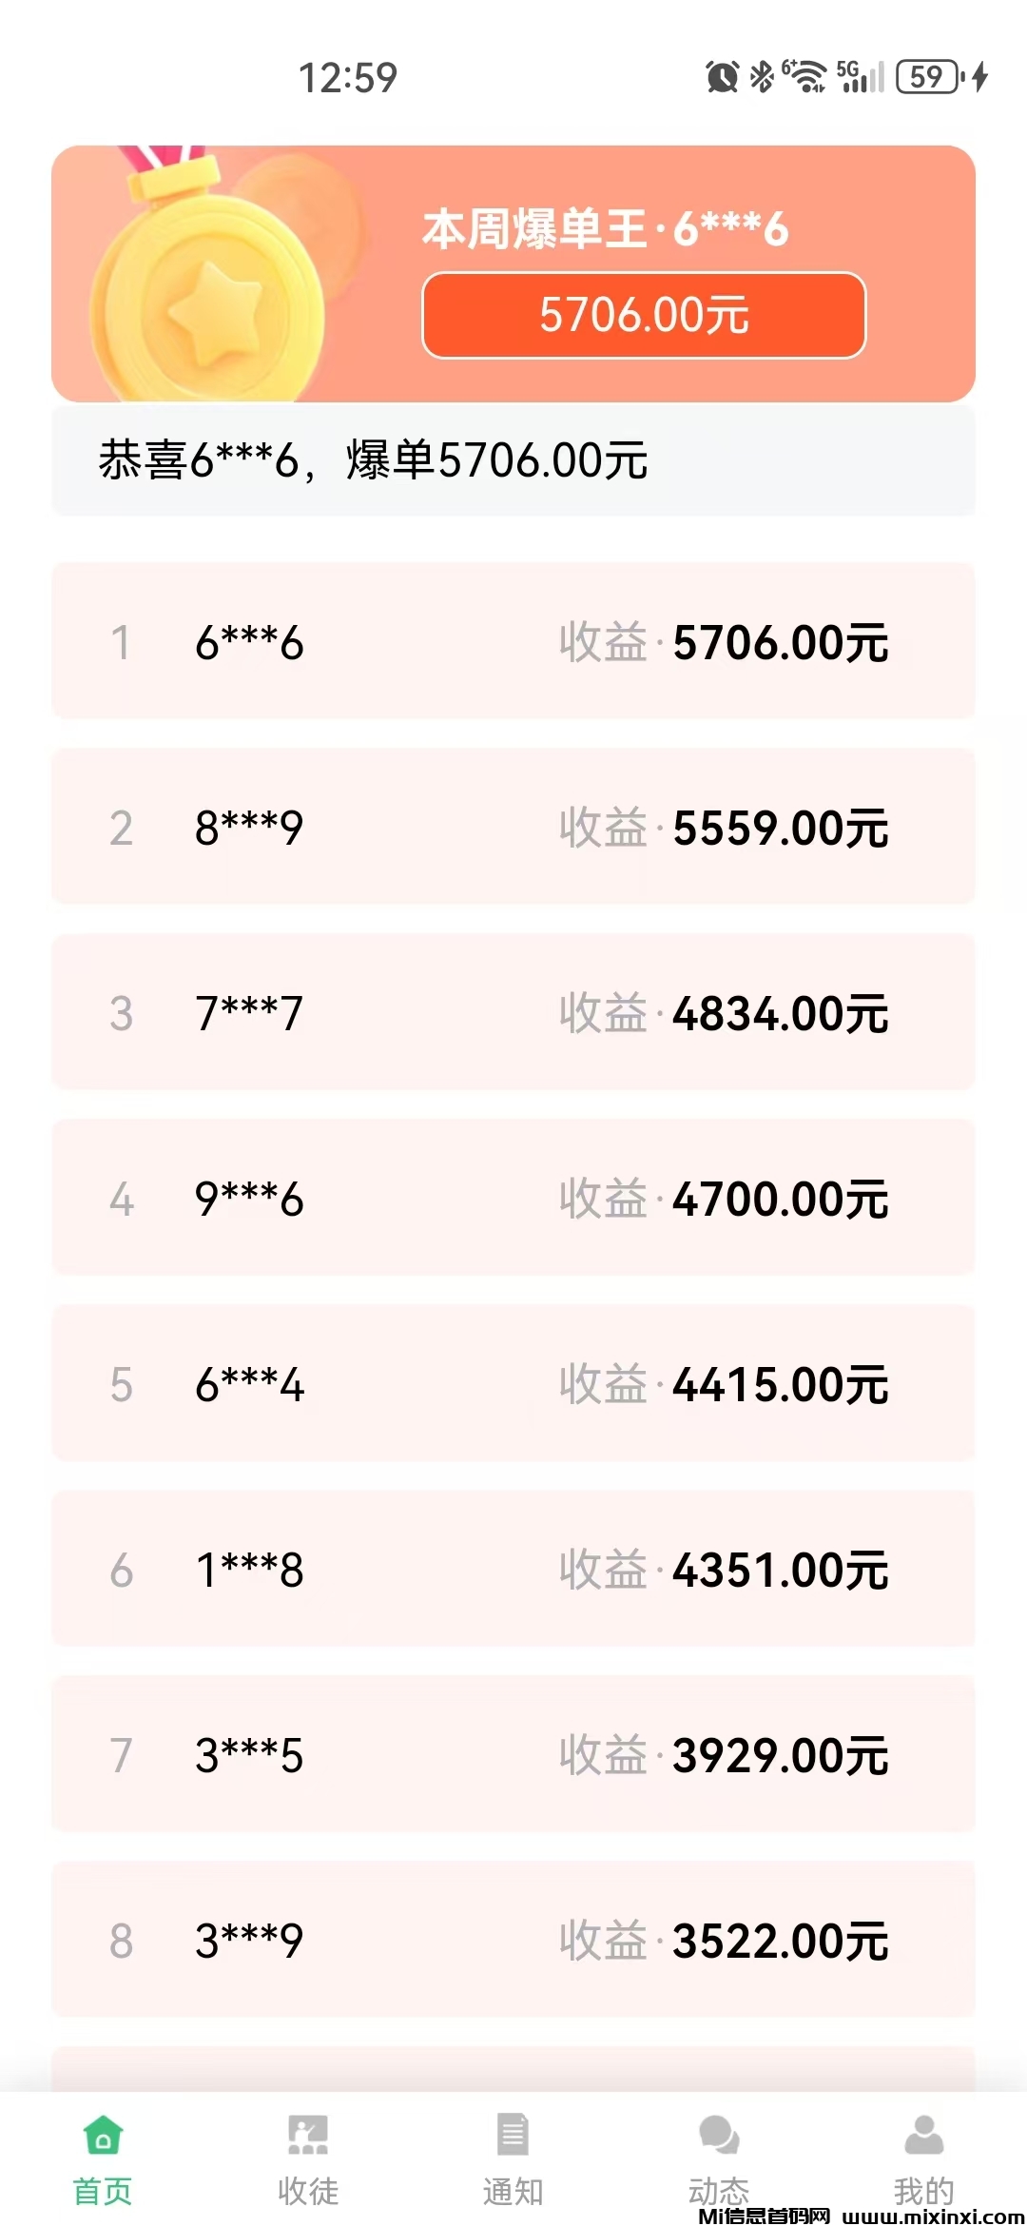The height and width of the screenshot is (2226, 1027).
Task: Tap the 我的 profile icon
Action: coord(923,2134)
